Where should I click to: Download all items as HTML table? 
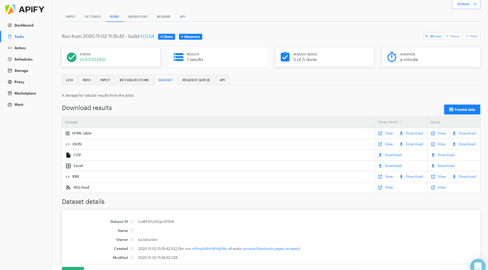464,133
